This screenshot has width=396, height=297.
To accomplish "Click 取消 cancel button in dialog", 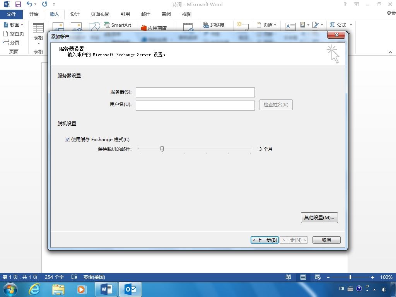I will [326, 240].
